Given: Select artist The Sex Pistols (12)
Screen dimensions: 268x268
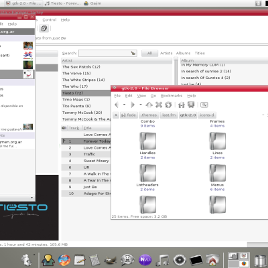Looking at the screenshot, I should [x=117, y=67].
